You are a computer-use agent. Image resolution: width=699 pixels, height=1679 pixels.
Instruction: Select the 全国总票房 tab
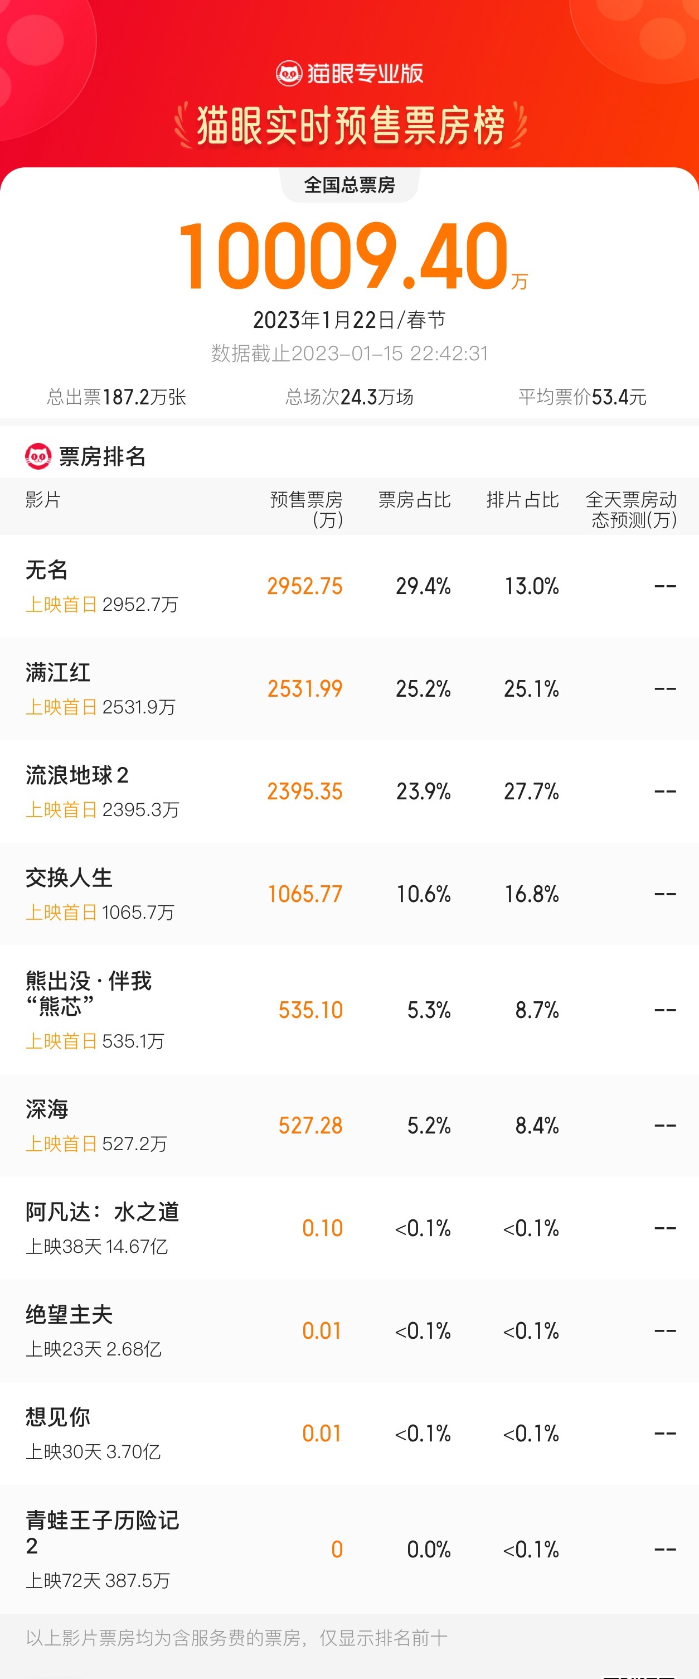tap(349, 185)
